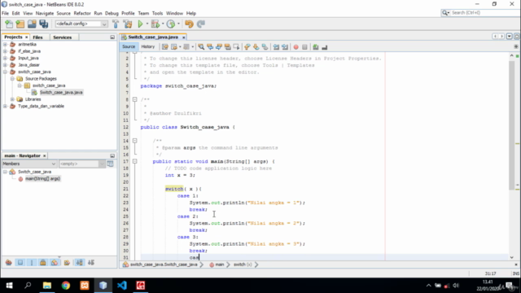Close the Switch_case_java.java editor tab

183,37
